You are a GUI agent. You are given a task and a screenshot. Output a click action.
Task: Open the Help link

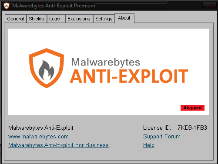[149, 145]
